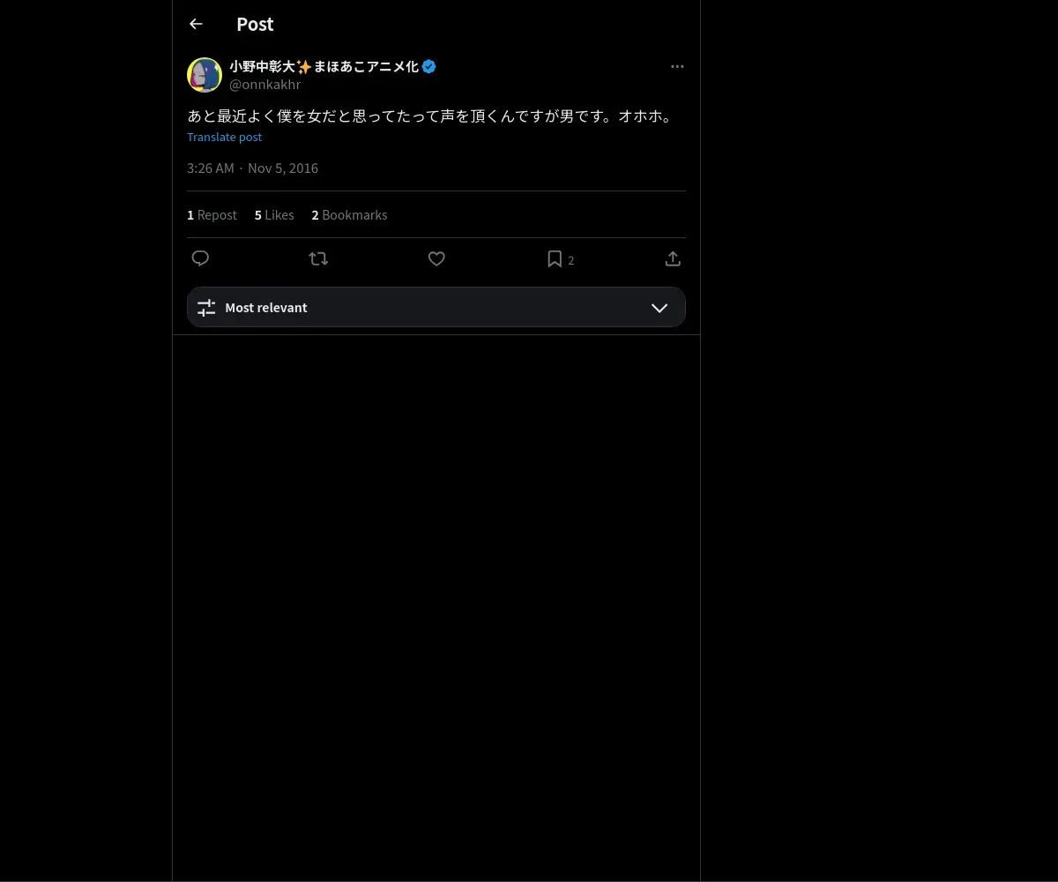
Task: Click the reply speech bubble icon
Action: click(x=200, y=258)
